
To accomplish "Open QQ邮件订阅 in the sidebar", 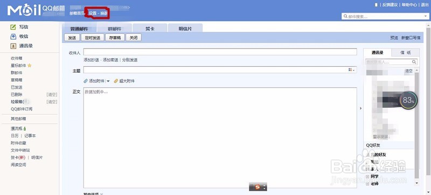I will [x=22, y=109].
